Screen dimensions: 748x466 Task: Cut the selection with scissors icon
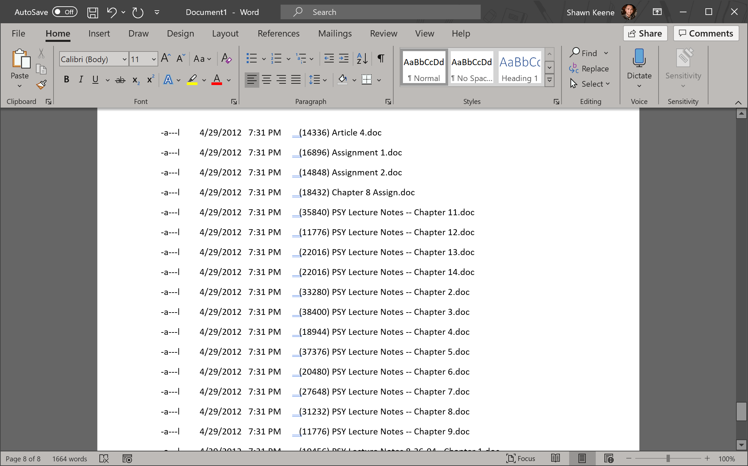pyautogui.click(x=41, y=53)
